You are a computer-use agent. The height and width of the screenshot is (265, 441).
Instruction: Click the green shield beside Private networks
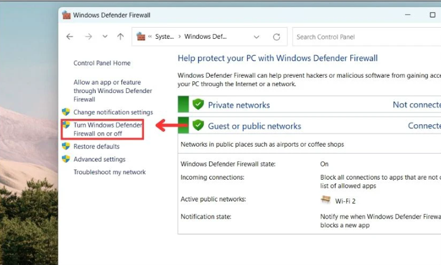198,105
